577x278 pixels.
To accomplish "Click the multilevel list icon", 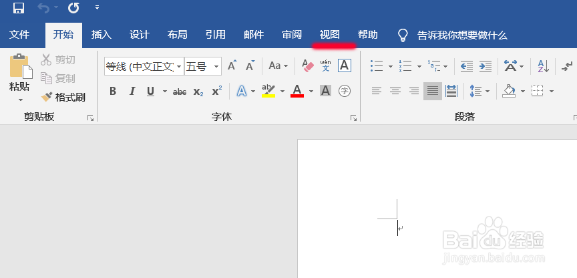I will tap(433, 66).
